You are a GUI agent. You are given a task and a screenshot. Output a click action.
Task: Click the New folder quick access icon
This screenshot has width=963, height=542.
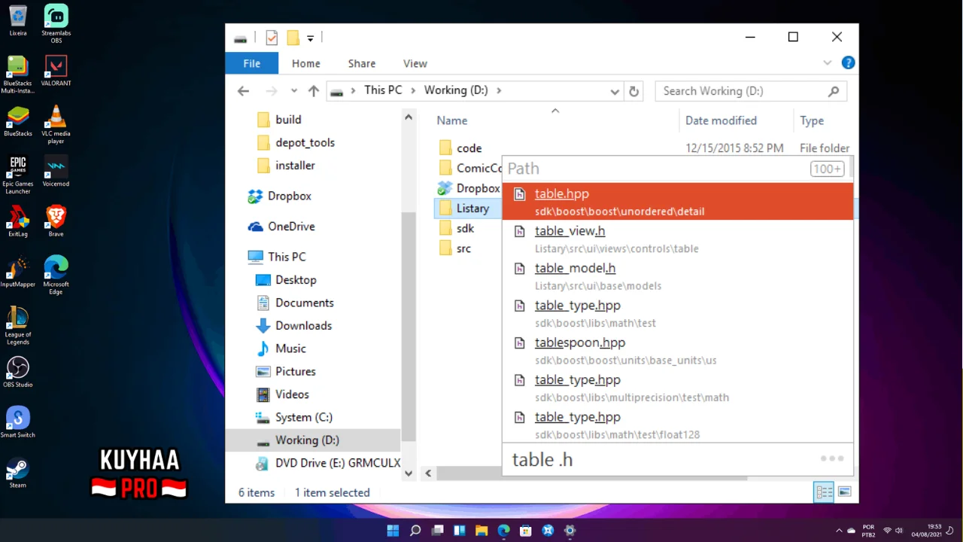[293, 38]
